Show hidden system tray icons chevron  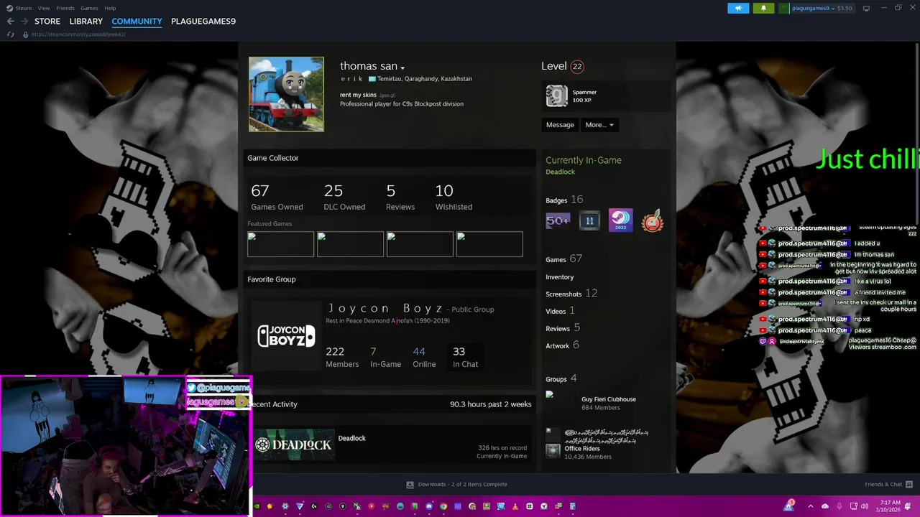(811, 506)
